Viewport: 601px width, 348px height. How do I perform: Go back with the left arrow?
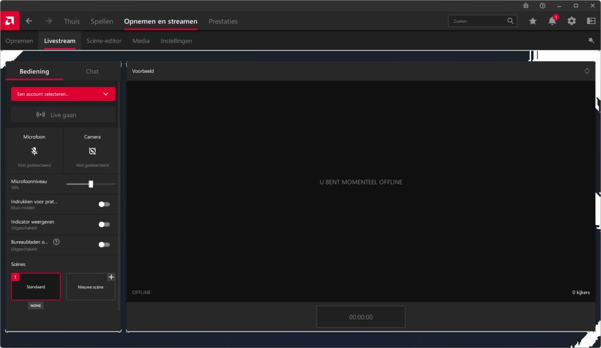(29, 21)
